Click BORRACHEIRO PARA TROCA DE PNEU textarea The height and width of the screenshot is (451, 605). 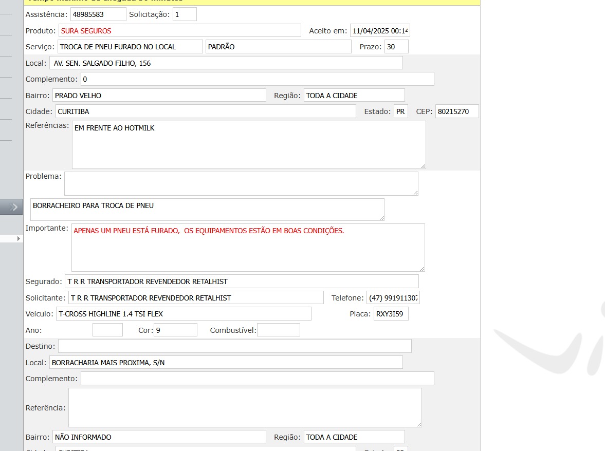(207, 209)
